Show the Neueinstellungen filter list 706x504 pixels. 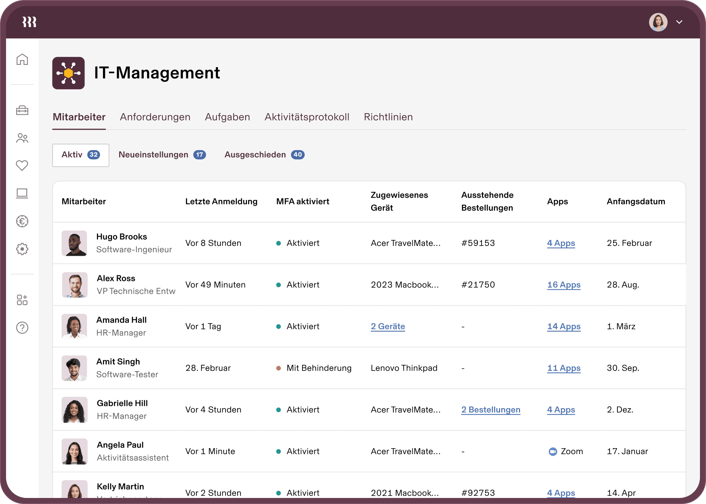click(162, 155)
